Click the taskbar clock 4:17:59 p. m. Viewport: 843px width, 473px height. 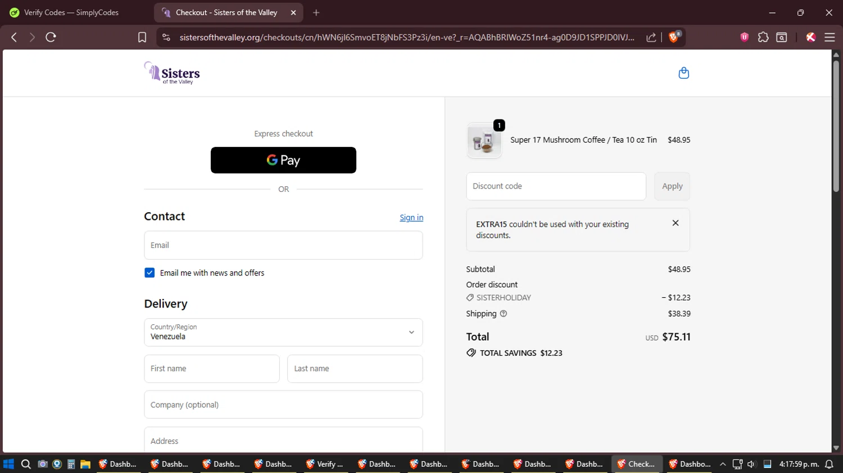pos(799,464)
